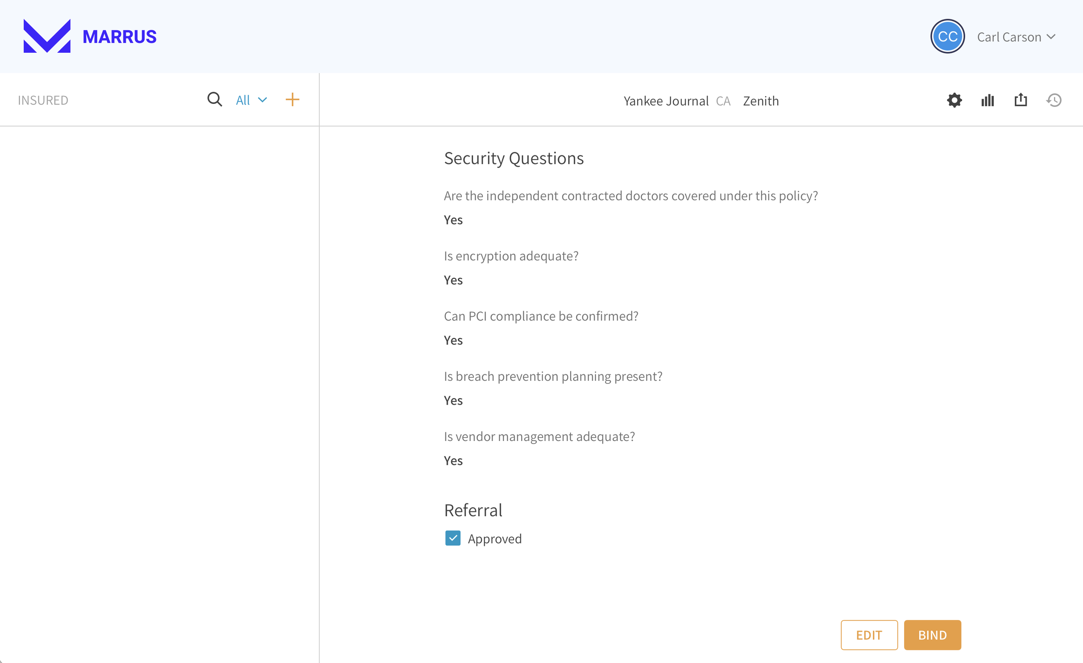Click the share export icon
Screen dimensions: 1083x663
click(x=1021, y=100)
